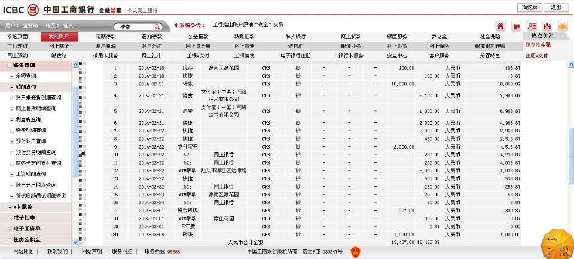The width and height of the screenshot is (574, 259).
Task: Click the red arrow before 系统公告
Action: click(176, 26)
